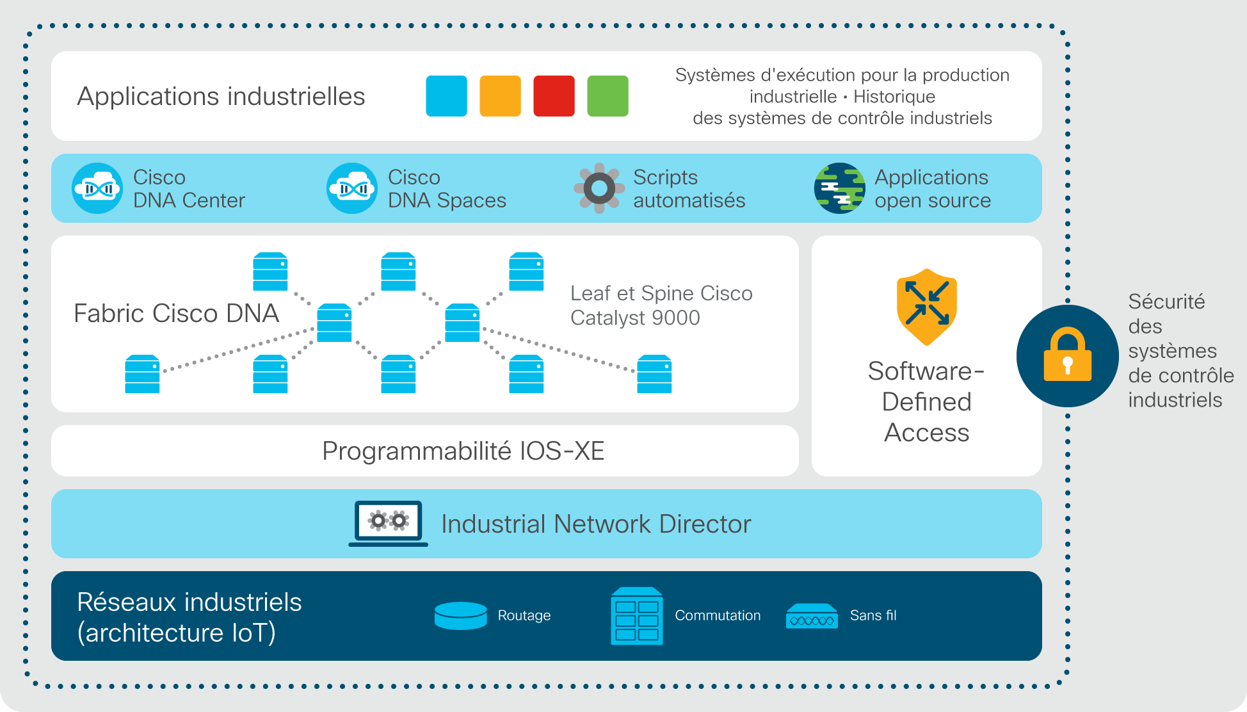
Task: Click the bottom-left leaf server under Fabric Cisco DNA
Action: coord(142,374)
